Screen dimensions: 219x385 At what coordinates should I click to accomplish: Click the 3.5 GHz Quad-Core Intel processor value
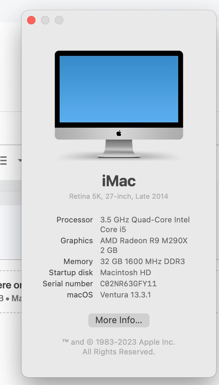coord(145,224)
